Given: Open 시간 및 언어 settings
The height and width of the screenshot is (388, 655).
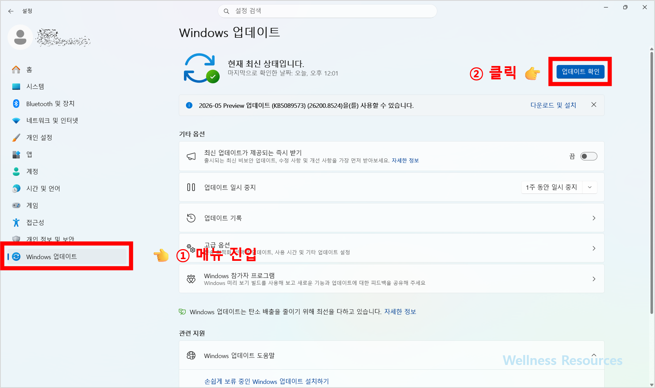Looking at the screenshot, I should [x=67, y=188].
